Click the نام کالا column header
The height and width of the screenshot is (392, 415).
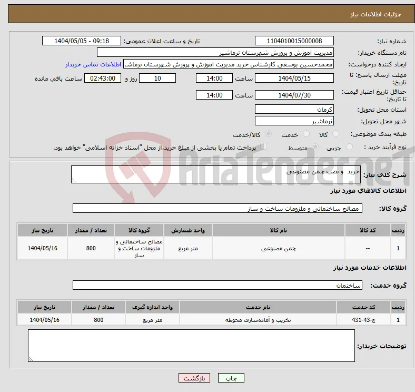(x=279, y=230)
